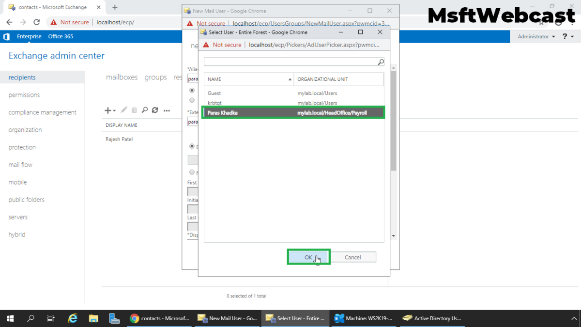Click OK in the Select User dialog
581x327 pixels.
(x=308, y=257)
